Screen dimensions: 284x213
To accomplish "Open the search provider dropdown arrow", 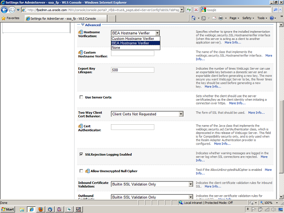I will pyautogui.click(x=280, y=10).
